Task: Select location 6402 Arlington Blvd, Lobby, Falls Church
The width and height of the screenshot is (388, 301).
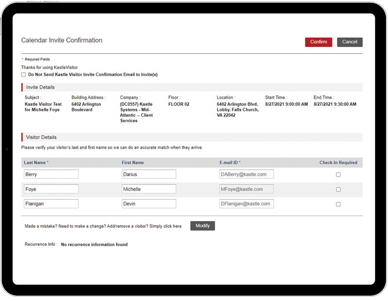Action: tap(238, 110)
